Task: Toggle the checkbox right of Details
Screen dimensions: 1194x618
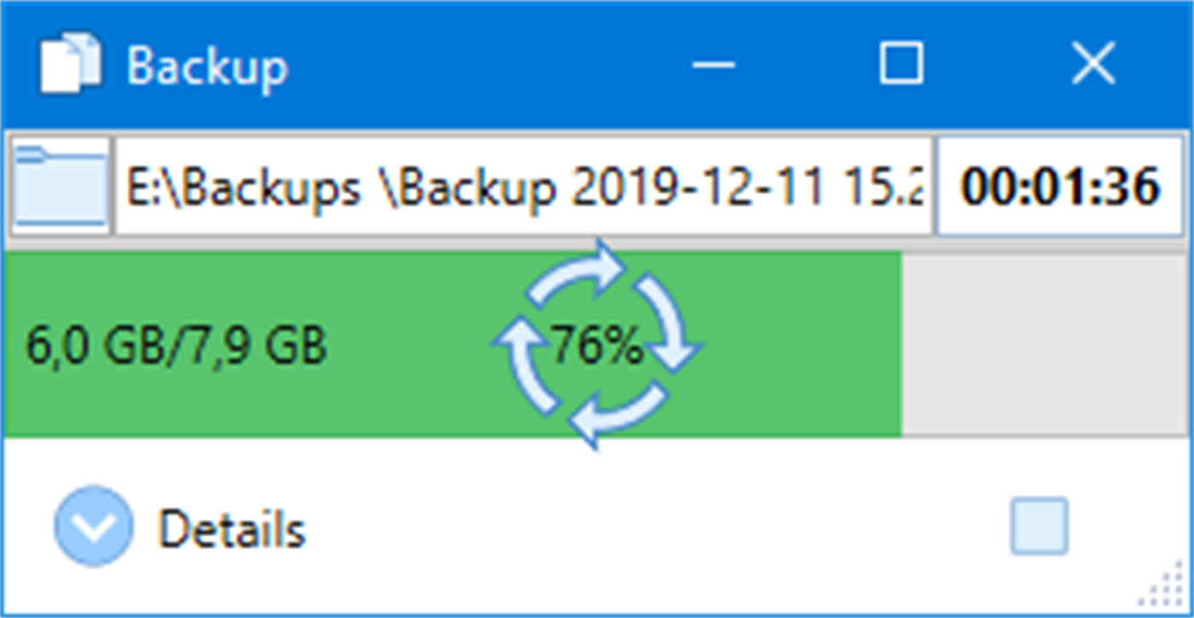Action: pos(1039,527)
